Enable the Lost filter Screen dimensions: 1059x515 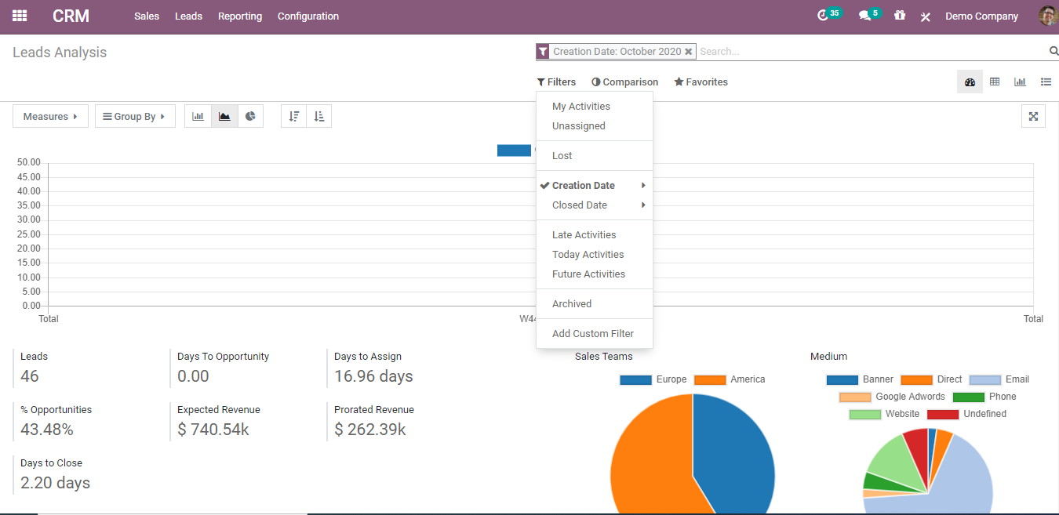(595, 156)
